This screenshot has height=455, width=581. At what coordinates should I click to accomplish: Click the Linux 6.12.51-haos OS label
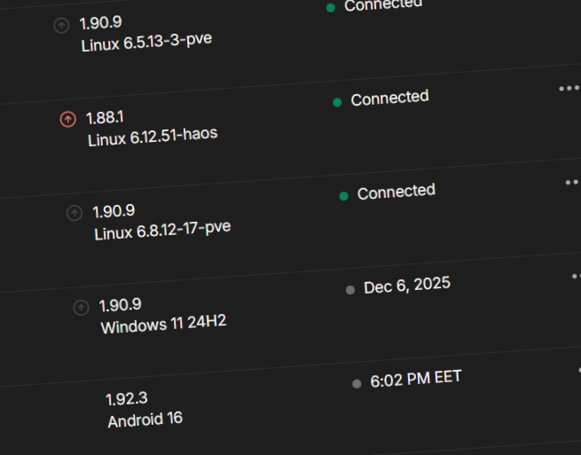(x=153, y=137)
